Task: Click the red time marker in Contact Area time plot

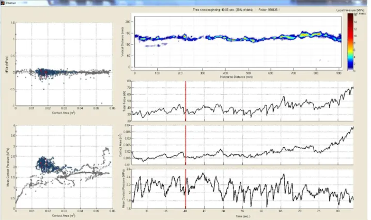Action: point(185,145)
